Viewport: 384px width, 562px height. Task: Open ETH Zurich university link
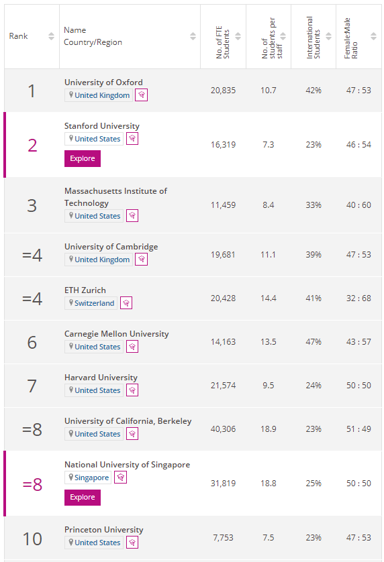click(x=85, y=290)
